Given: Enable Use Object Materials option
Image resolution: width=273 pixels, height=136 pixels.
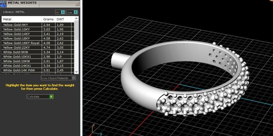Looking at the screenshot, I should click(58, 78).
